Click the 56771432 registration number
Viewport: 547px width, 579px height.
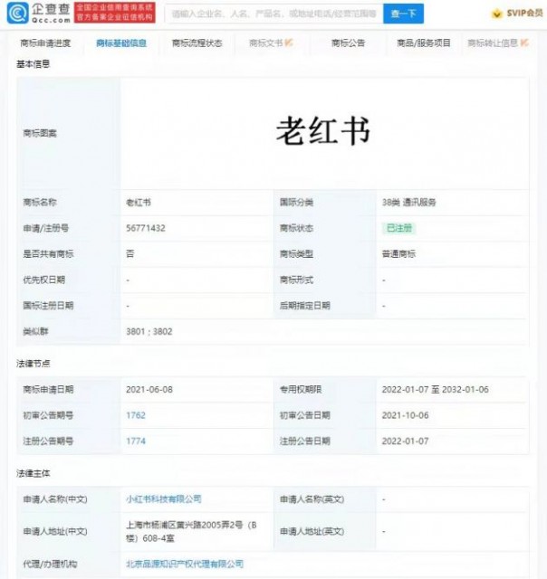click(145, 229)
